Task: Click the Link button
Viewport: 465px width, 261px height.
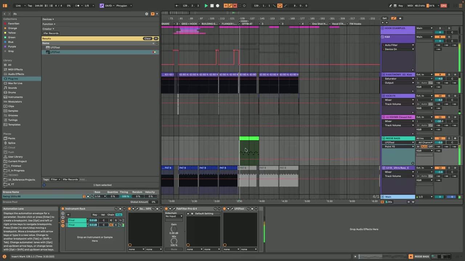Action: tap(19, 5)
